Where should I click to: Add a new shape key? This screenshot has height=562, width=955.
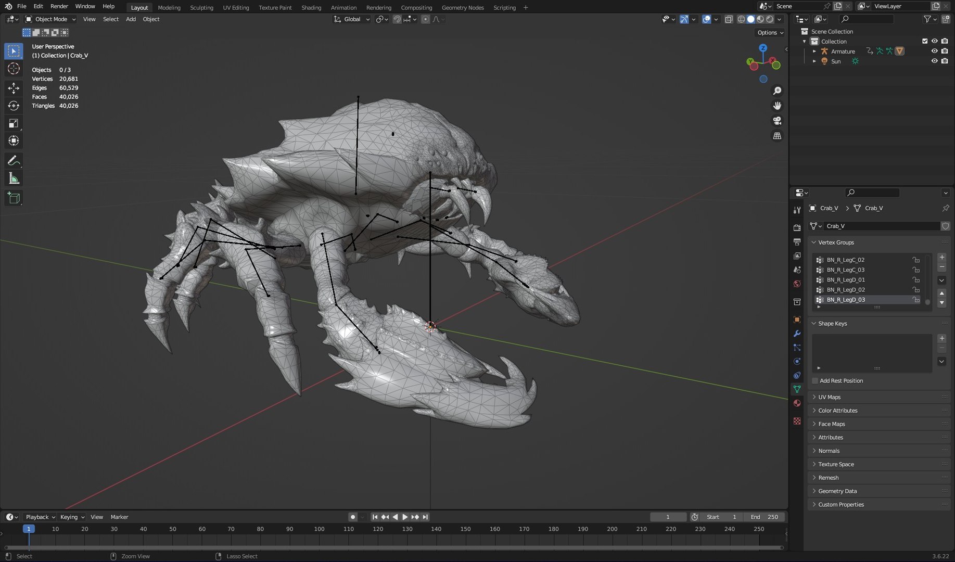pos(941,338)
